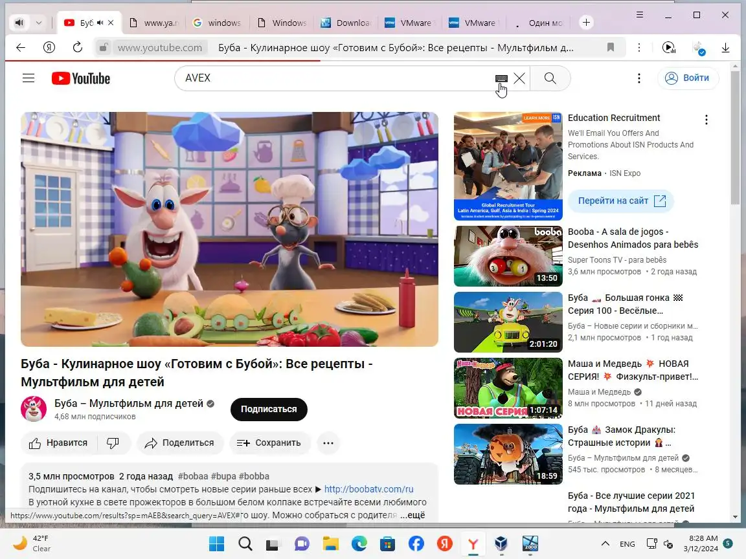
Task: Open the video picture-in-picture player icon in the toolbar
Action: 668,47
